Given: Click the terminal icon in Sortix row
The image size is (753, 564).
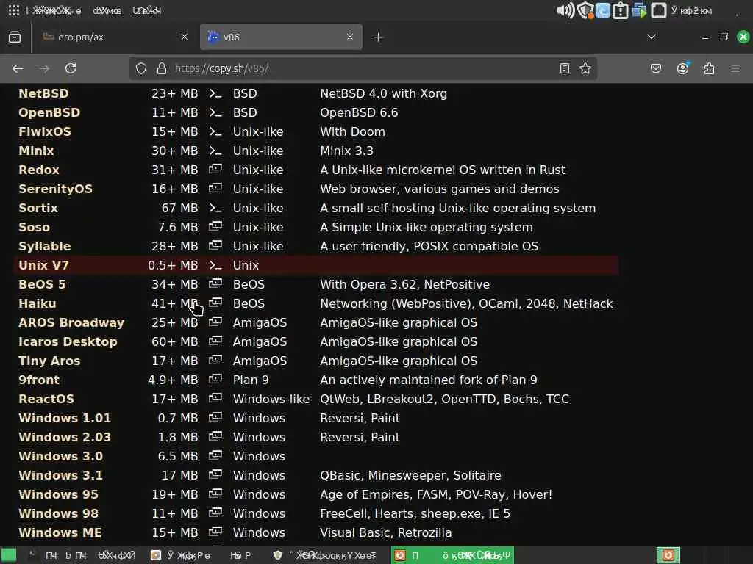Looking at the screenshot, I should (215, 208).
